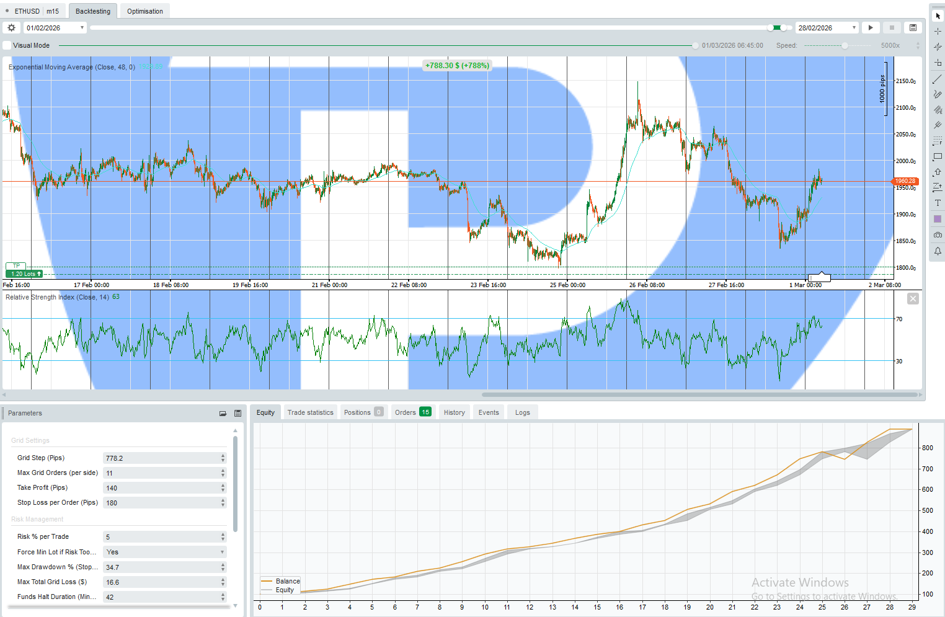This screenshot has width=945, height=617.
Task: Click the camera screenshot icon
Action: (x=938, y=235)
